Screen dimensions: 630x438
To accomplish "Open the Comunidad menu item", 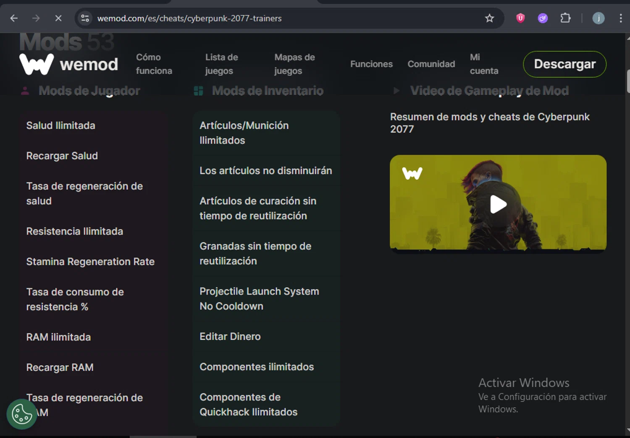I will tap(431, 64).
